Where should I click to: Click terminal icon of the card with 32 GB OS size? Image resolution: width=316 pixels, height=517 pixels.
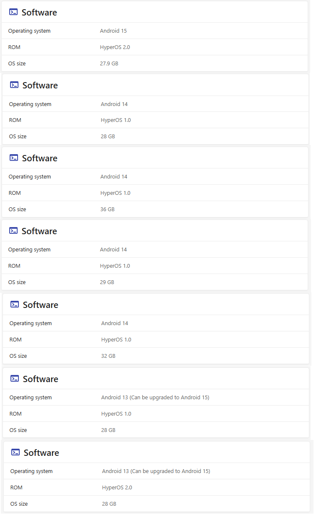point(15,305)
